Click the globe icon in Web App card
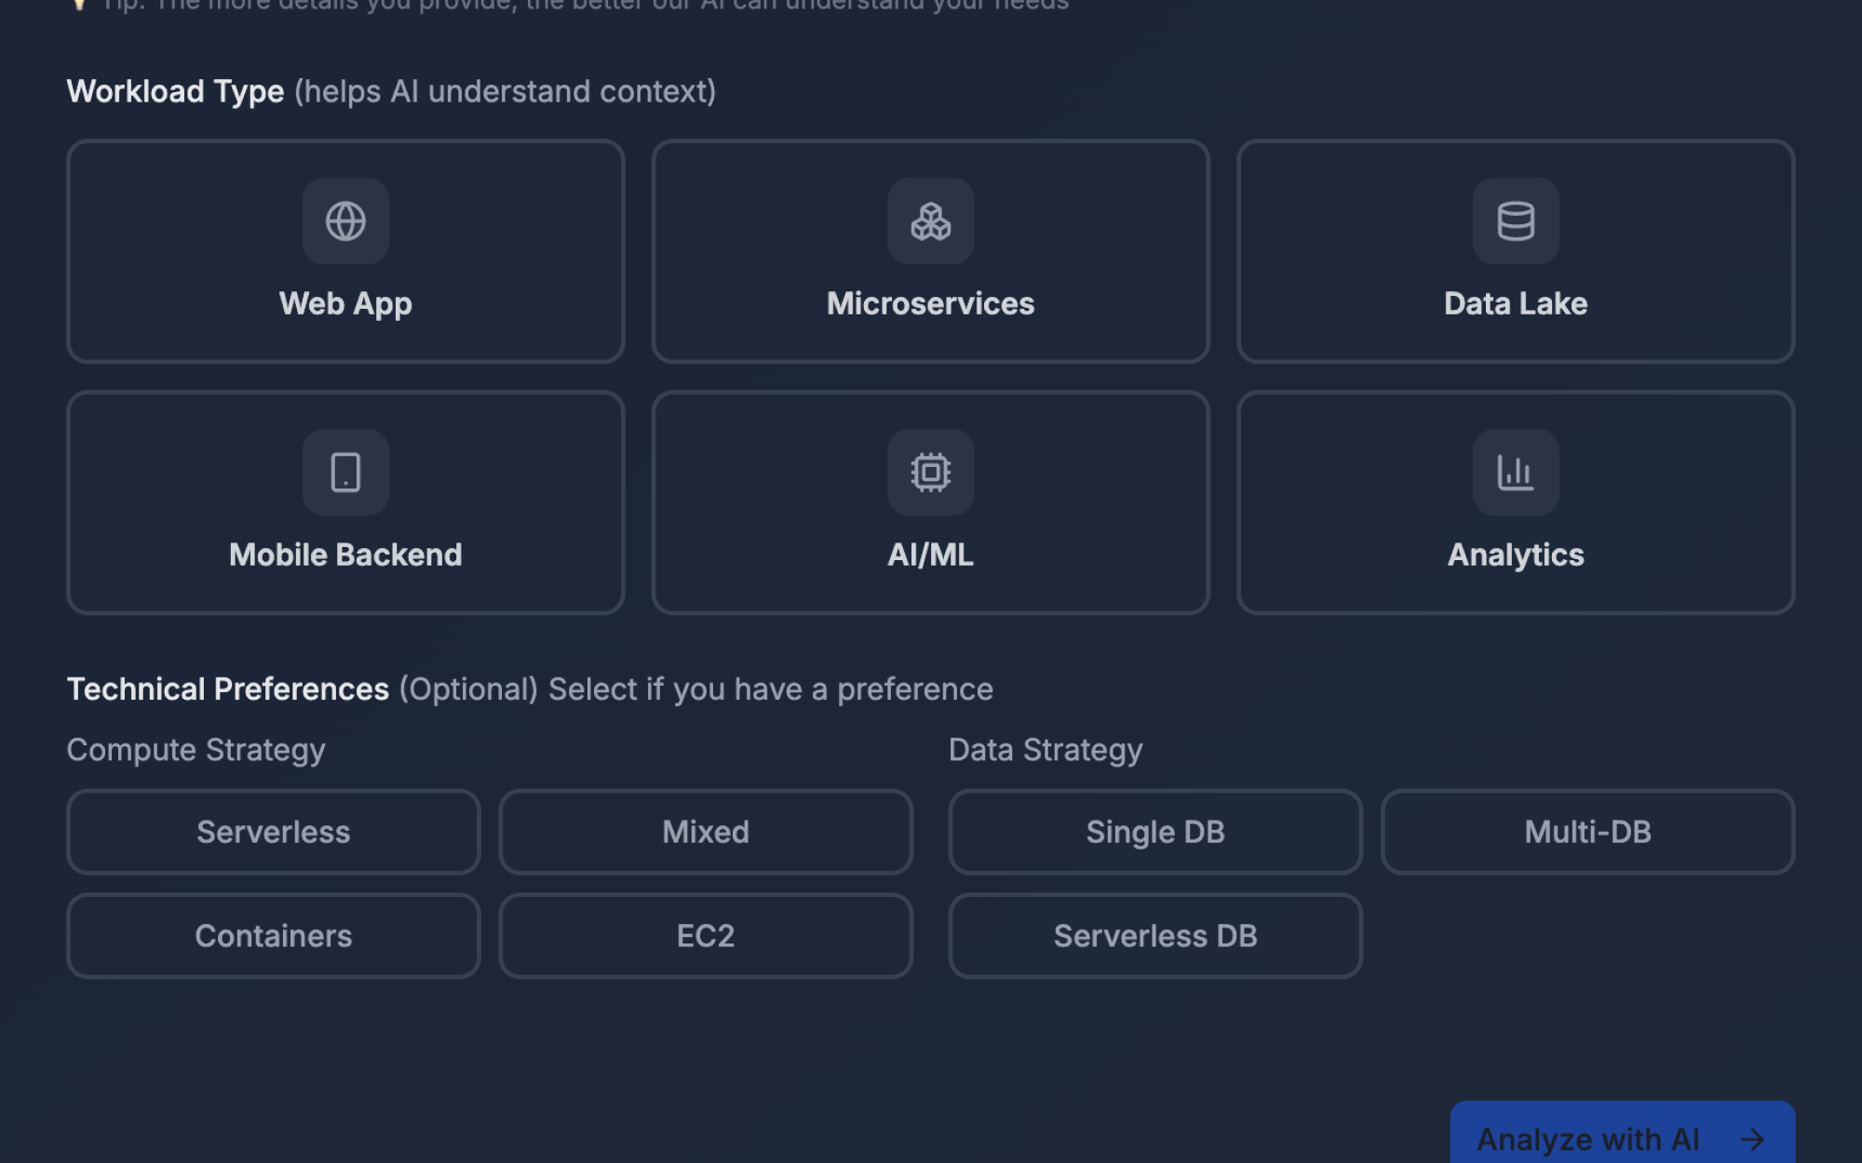Image resolution: width=1862 pixels, height=1163 pixels. coord(345,221)
